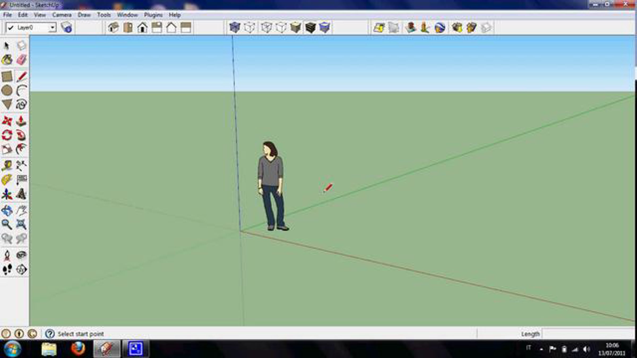Open the Layer Manager
This screenshot has width=637, height=358.
66,28
